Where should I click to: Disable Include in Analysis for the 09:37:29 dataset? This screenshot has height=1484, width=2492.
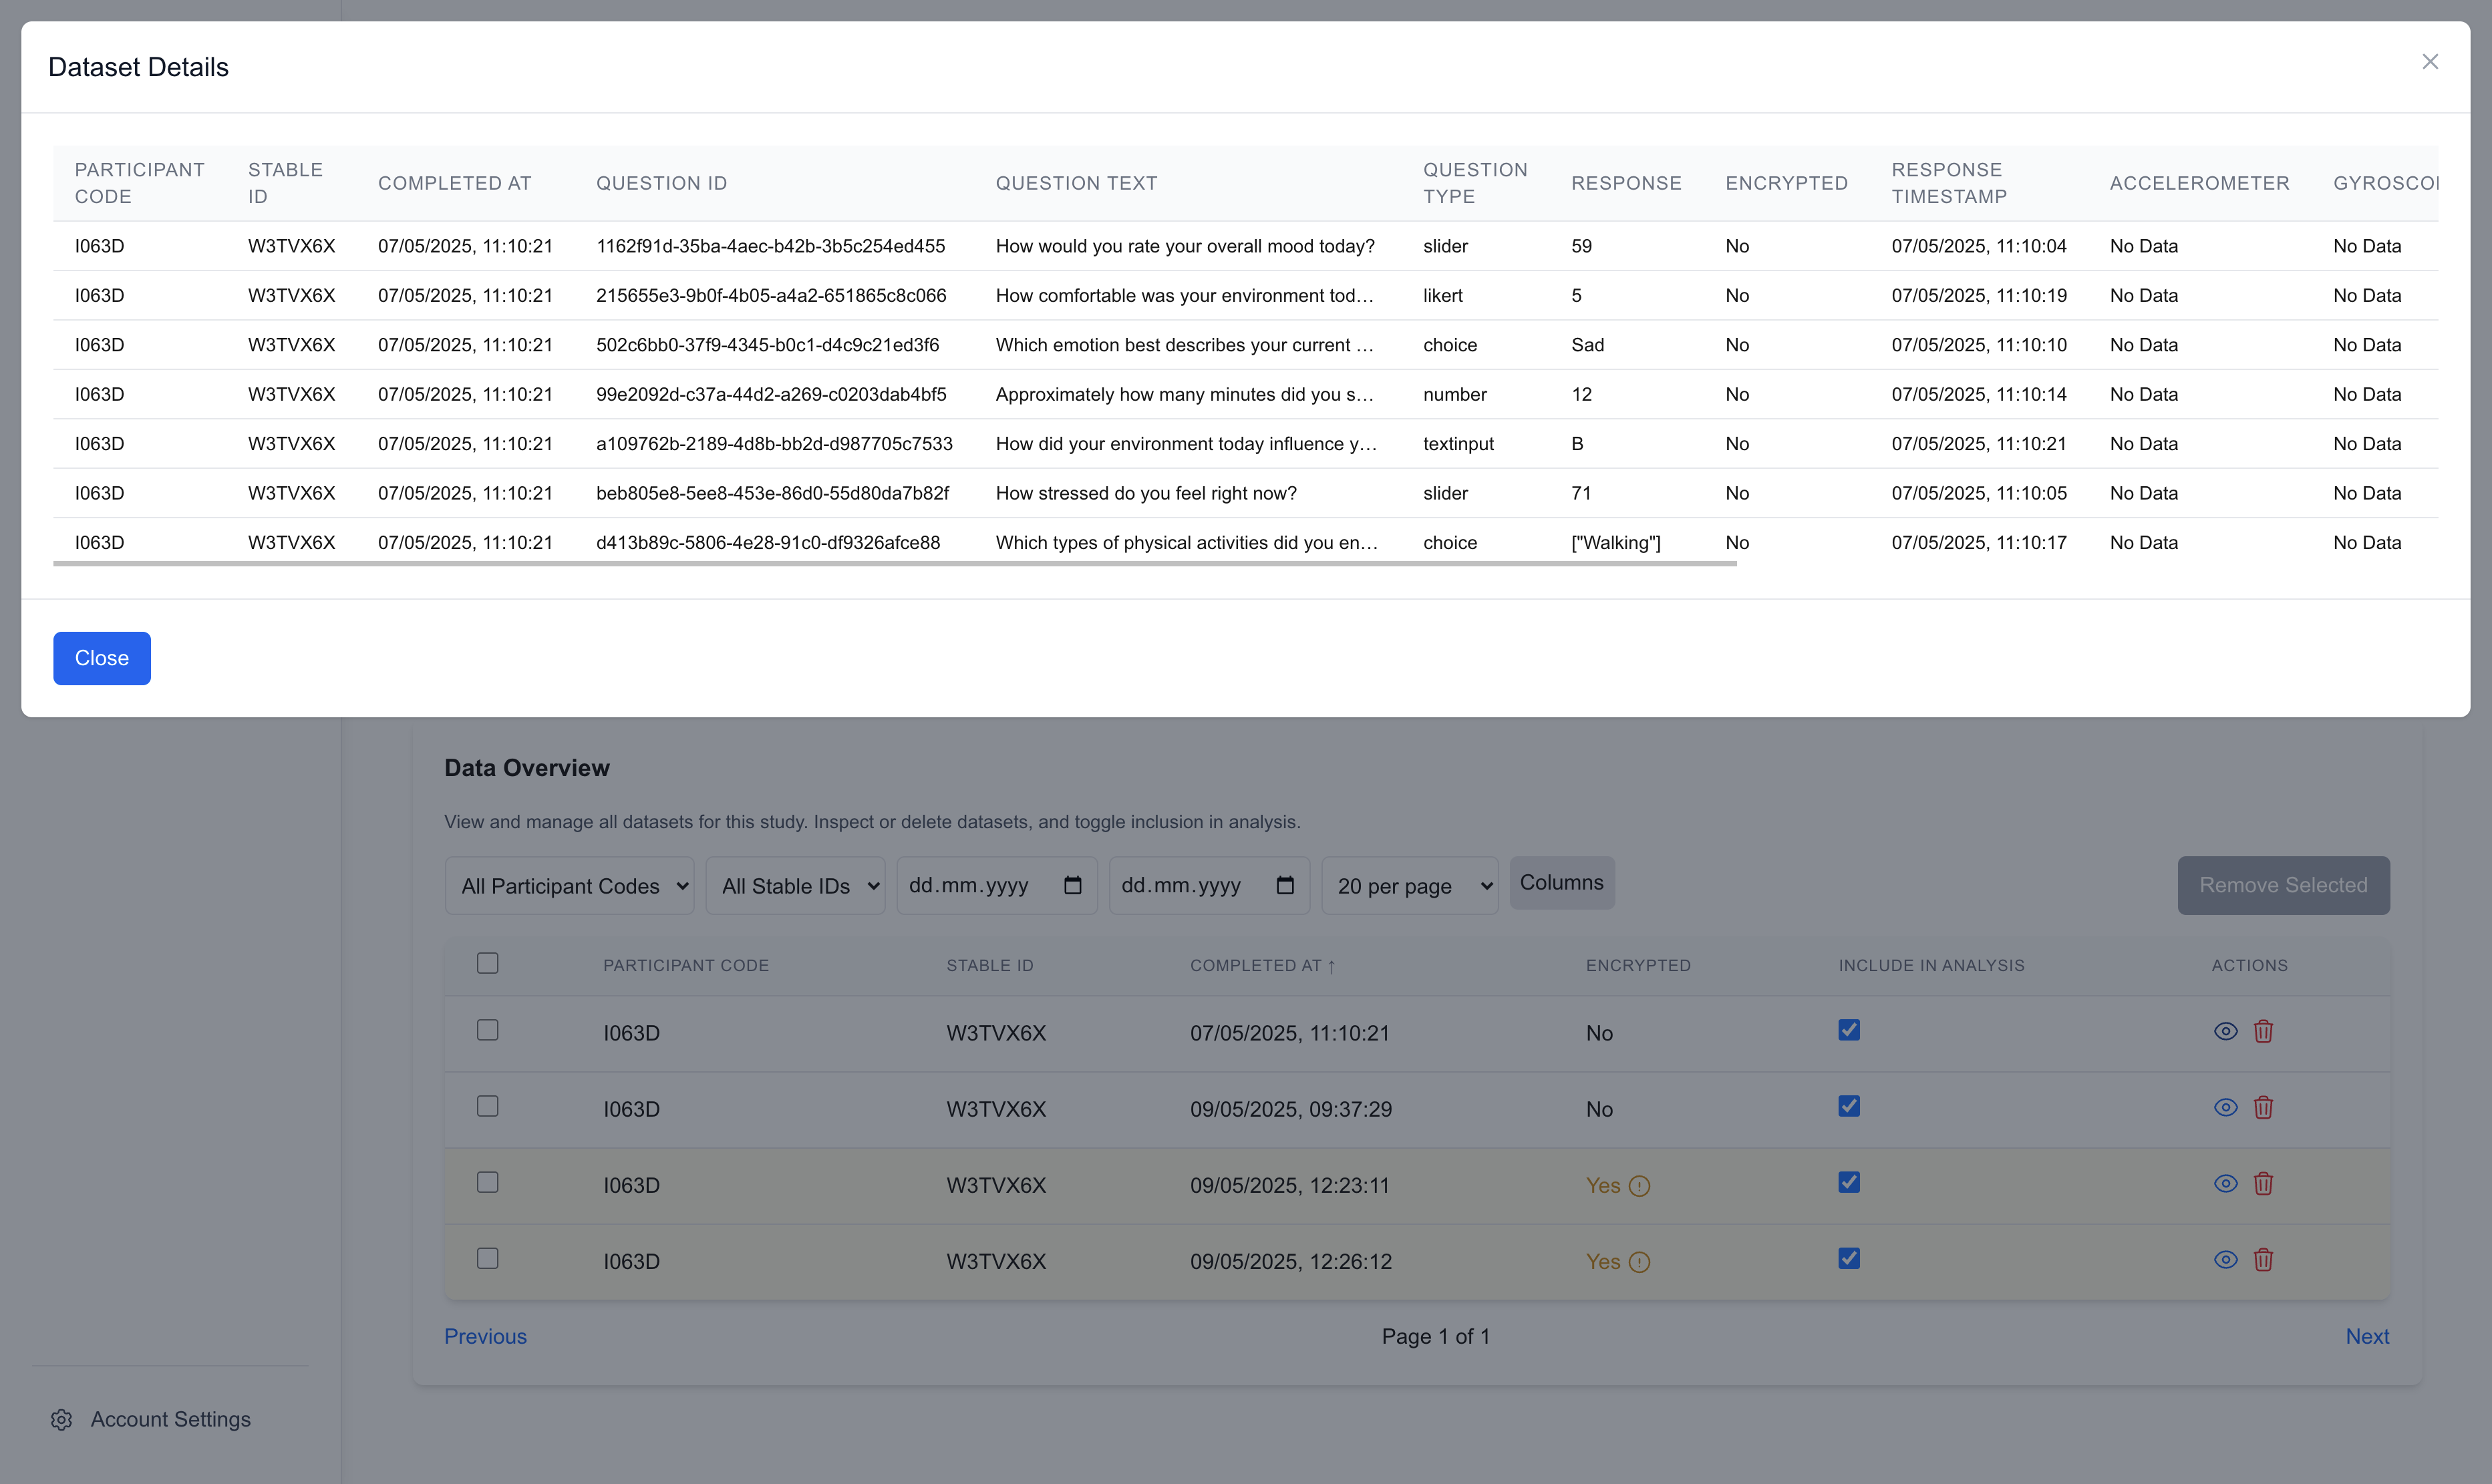(x=1849, y=1106)
